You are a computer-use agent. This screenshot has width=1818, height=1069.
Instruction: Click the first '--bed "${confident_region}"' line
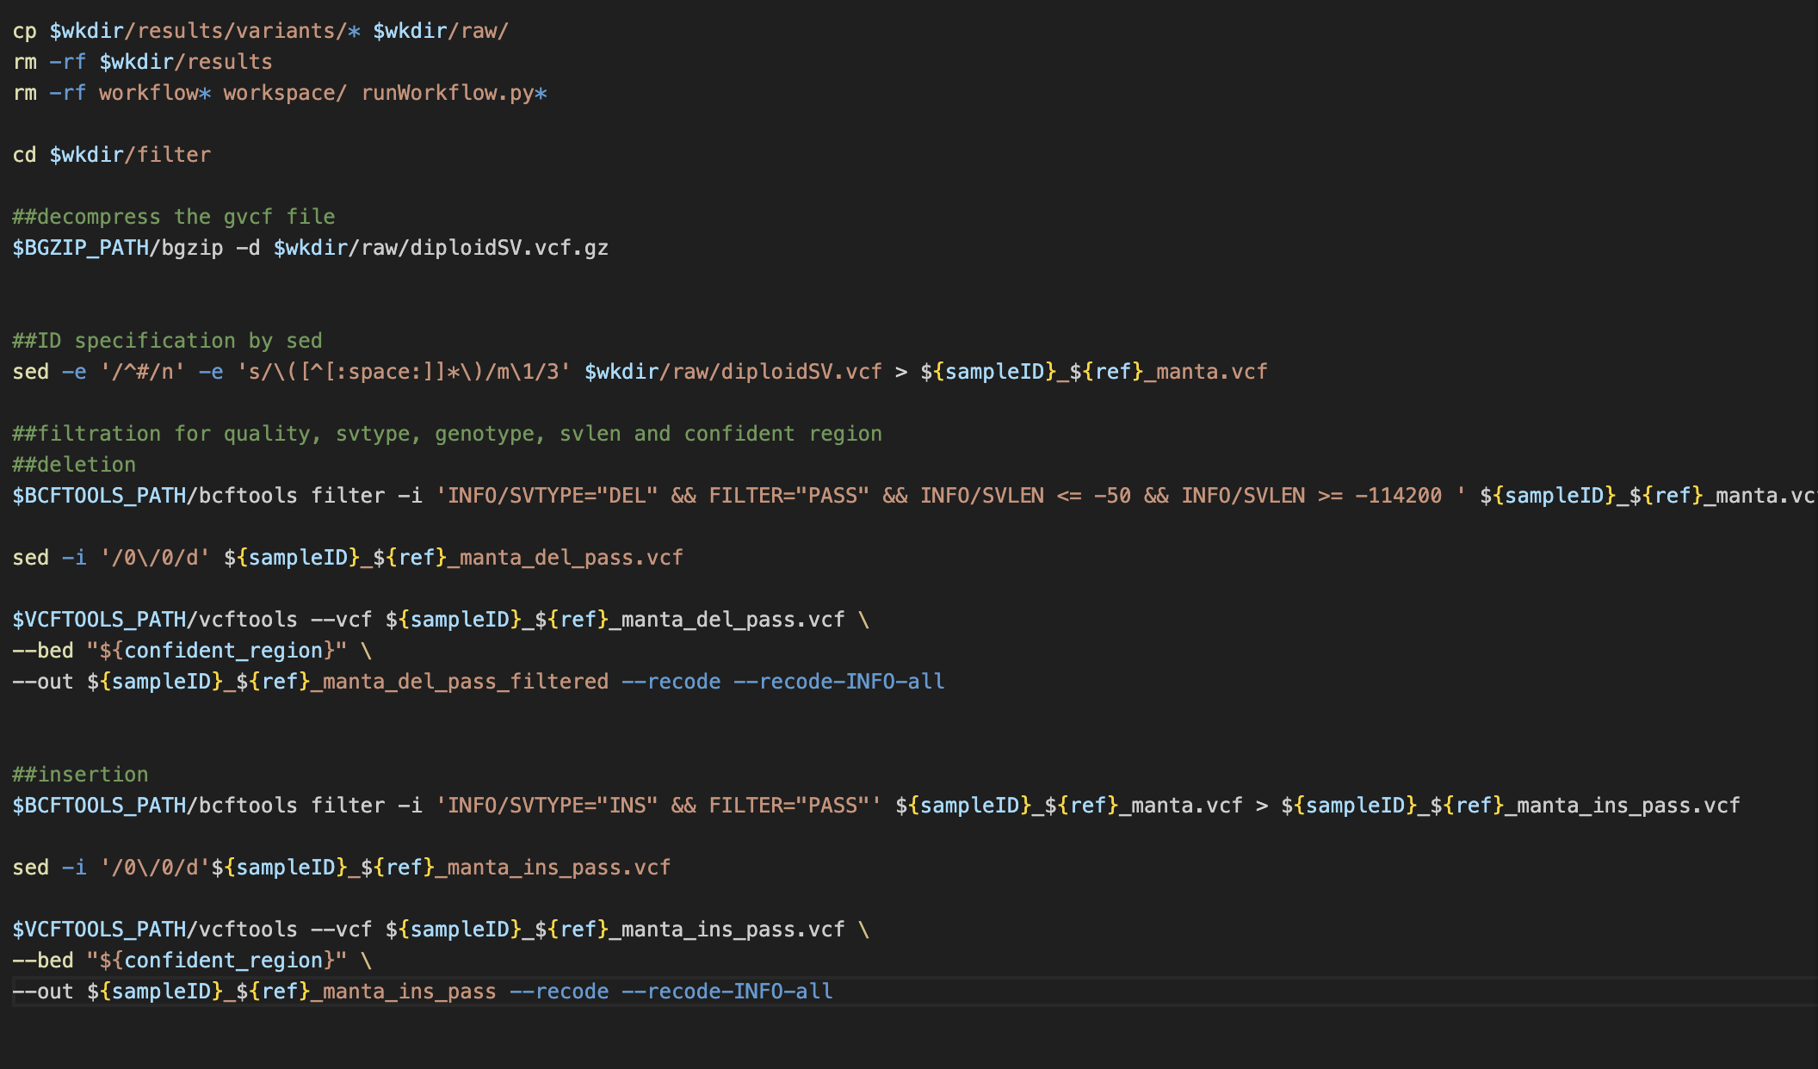(192, 651)
